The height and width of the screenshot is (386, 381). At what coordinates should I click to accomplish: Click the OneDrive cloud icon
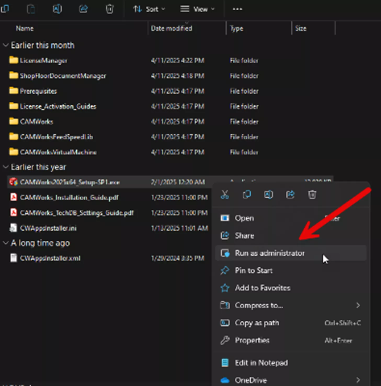point(225,380)
